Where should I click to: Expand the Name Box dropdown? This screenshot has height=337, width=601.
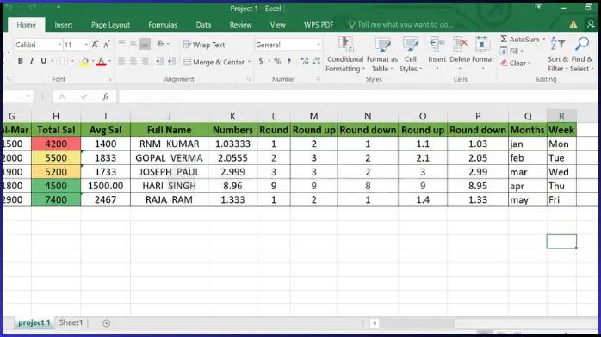[28, 97]
